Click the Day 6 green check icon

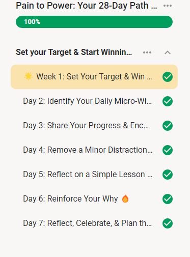coord(168,199)
